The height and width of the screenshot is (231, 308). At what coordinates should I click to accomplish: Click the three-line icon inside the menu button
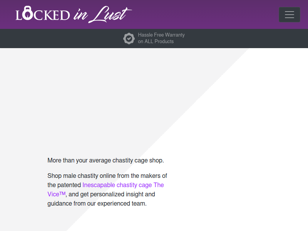290,15
